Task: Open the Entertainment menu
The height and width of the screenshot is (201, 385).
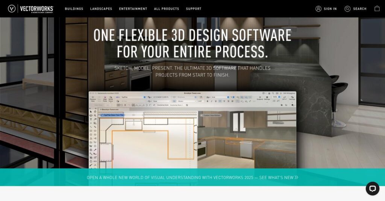Action: (133, 9)
